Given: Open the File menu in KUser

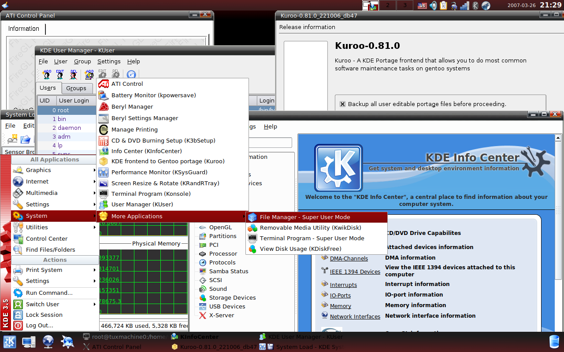Looking at the screenshot, I should pos(43,61).
